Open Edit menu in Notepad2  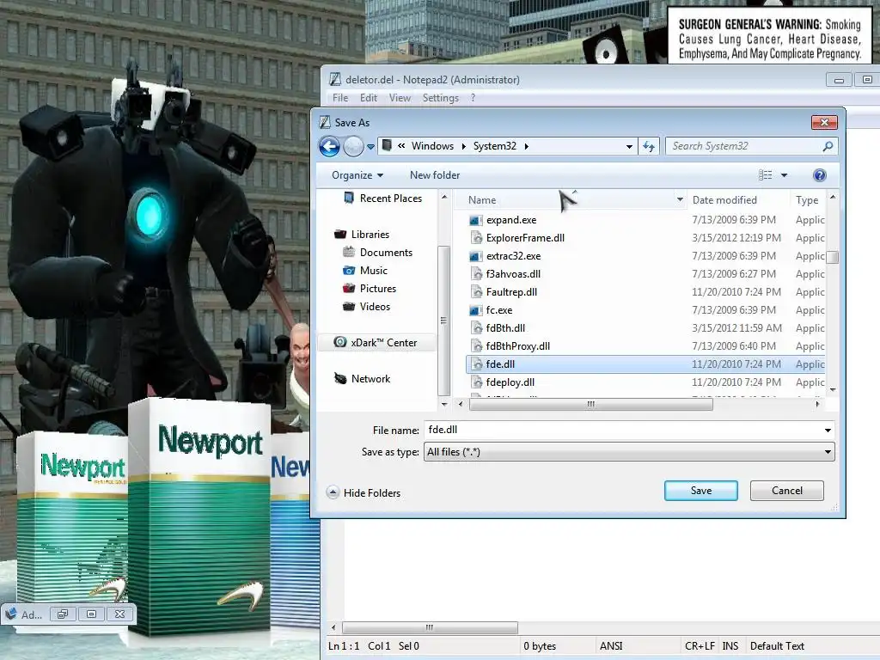coord(368,98)
